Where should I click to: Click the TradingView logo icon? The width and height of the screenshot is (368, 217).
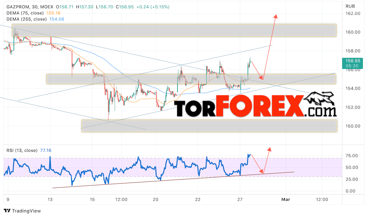click(x=7, y=211)
